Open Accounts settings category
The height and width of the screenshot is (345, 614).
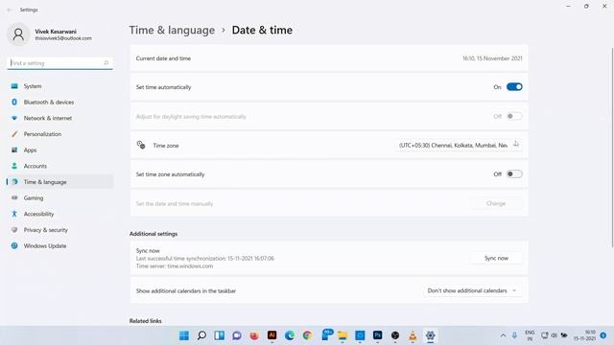(59, 166)
